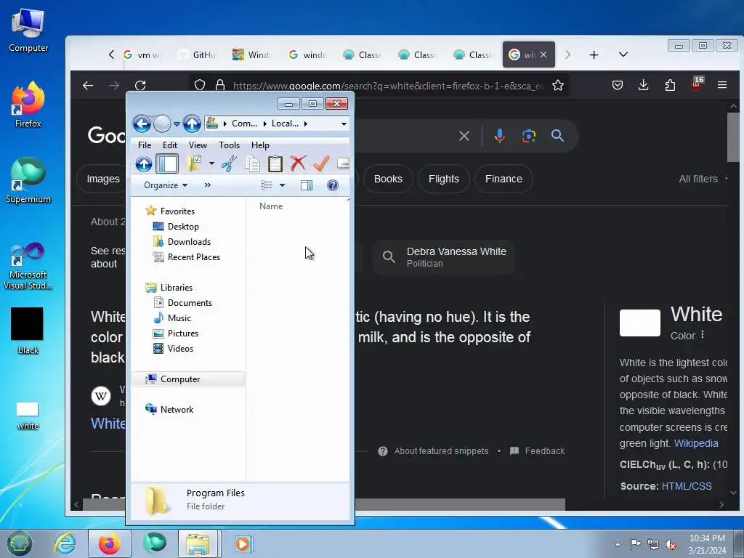This screenshot has width=744, height=558.
Task: Click the Cut scissors icon
Action: click(x=229, y=163)
